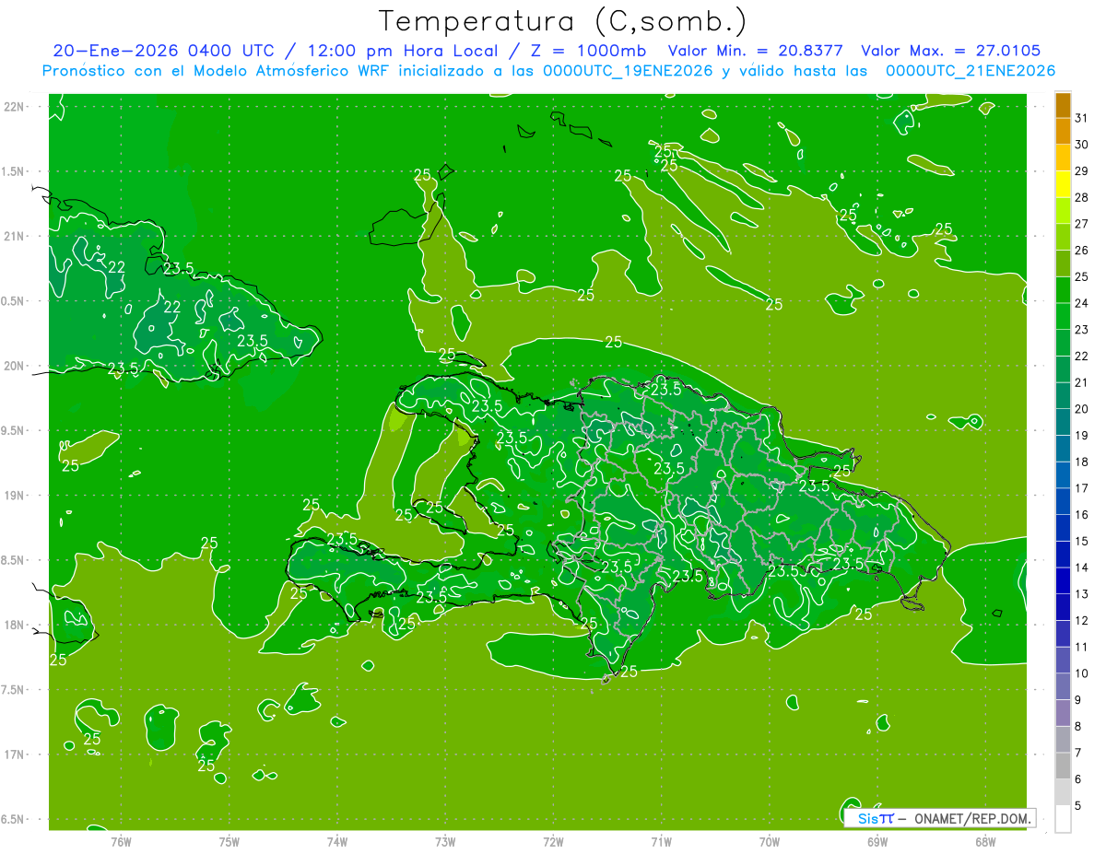Click the '22N' latitude axis label

(x=16, y=107)
